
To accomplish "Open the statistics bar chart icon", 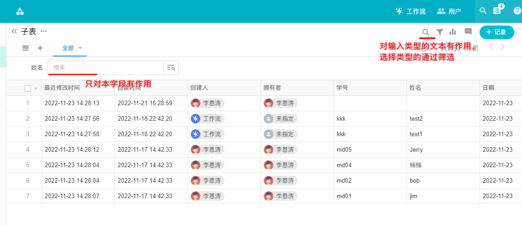I will (x=453, y=32).
